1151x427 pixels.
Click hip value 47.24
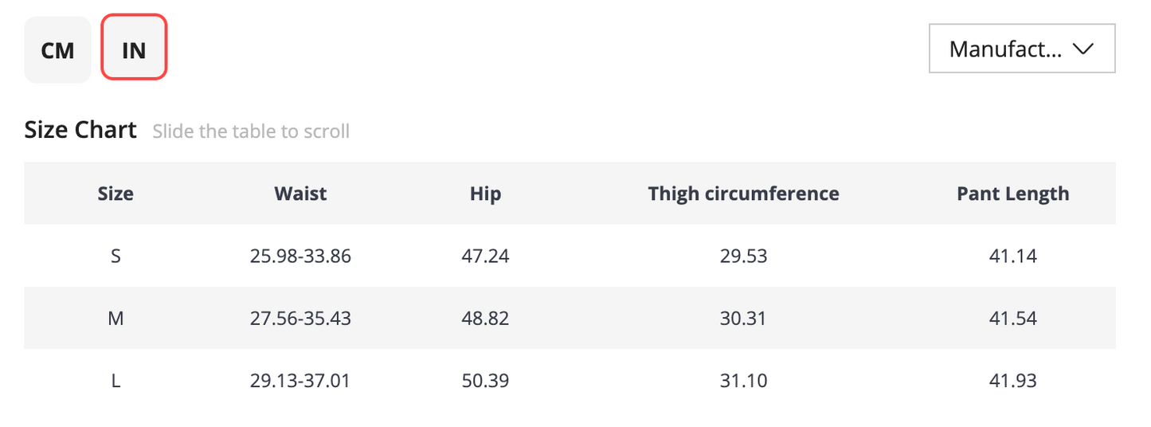pos(485,256)
